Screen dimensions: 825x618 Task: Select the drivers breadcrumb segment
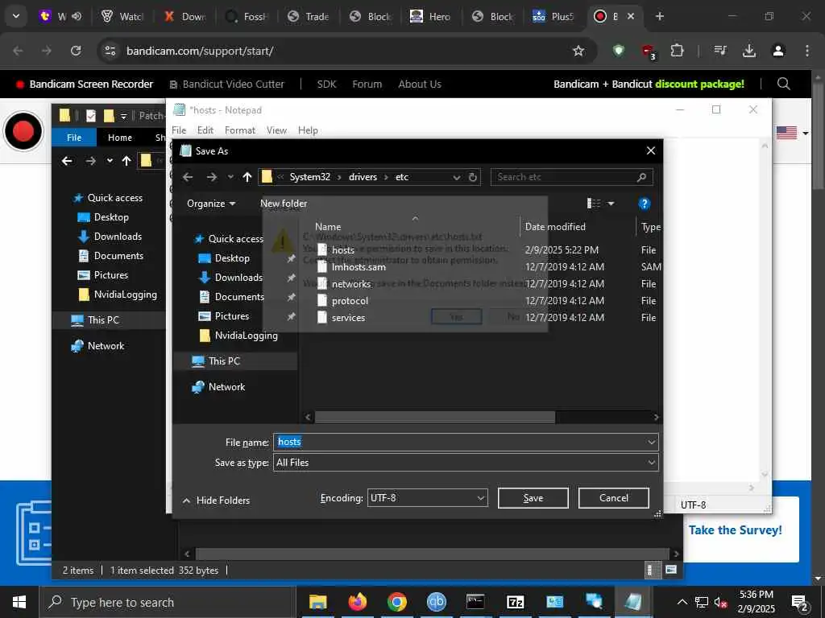point(363,177)
